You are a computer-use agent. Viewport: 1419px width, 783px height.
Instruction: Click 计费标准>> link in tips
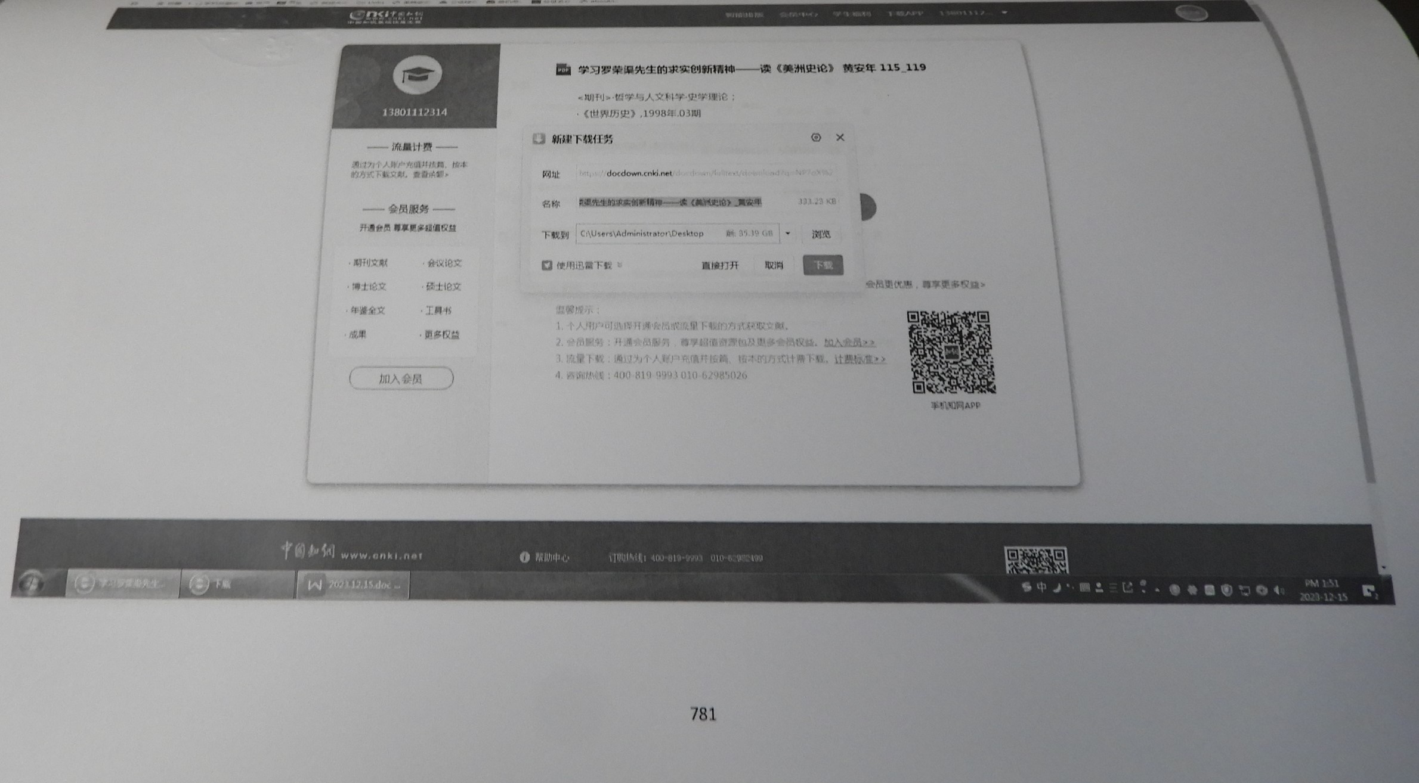click(x=860, y=359)
